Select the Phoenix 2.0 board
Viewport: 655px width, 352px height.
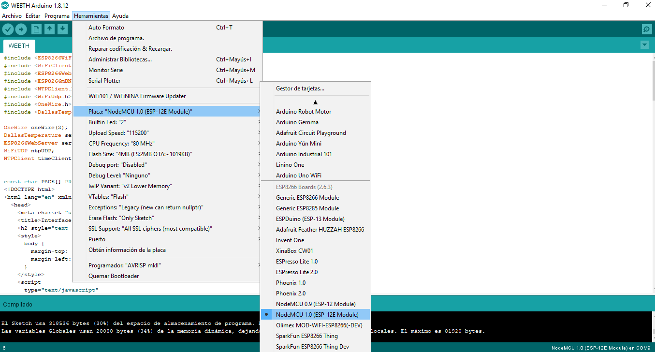click(x=315, y=293)
